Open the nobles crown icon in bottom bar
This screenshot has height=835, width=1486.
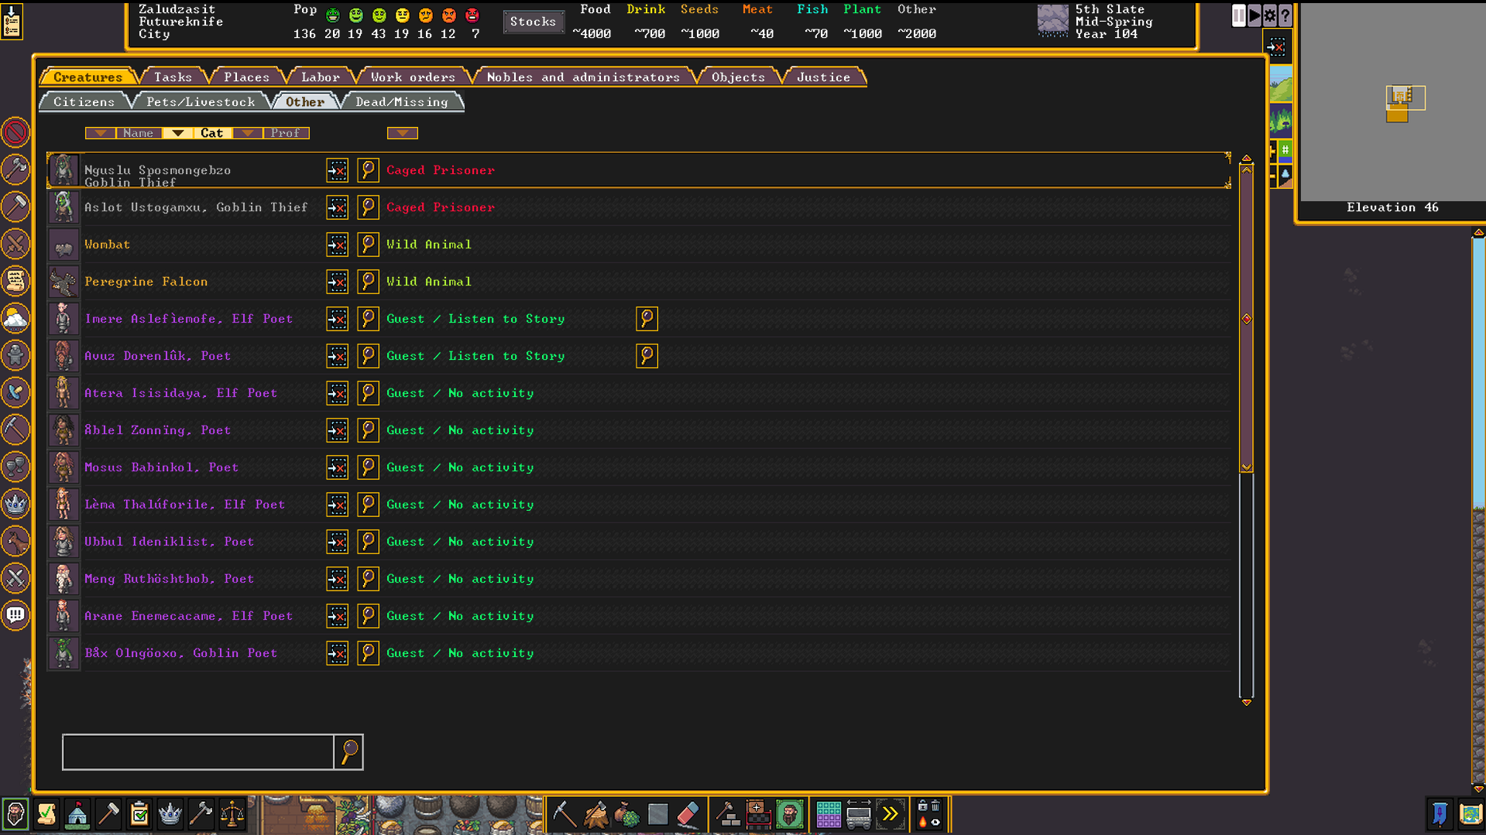click(x=170, y=814)
